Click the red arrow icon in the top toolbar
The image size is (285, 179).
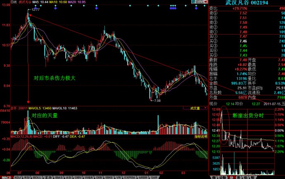point(206,2)
